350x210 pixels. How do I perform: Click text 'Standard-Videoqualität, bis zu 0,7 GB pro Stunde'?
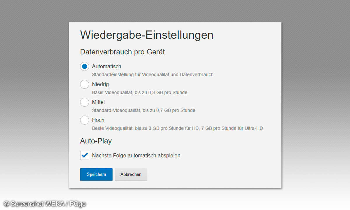[x=144, y=110]
